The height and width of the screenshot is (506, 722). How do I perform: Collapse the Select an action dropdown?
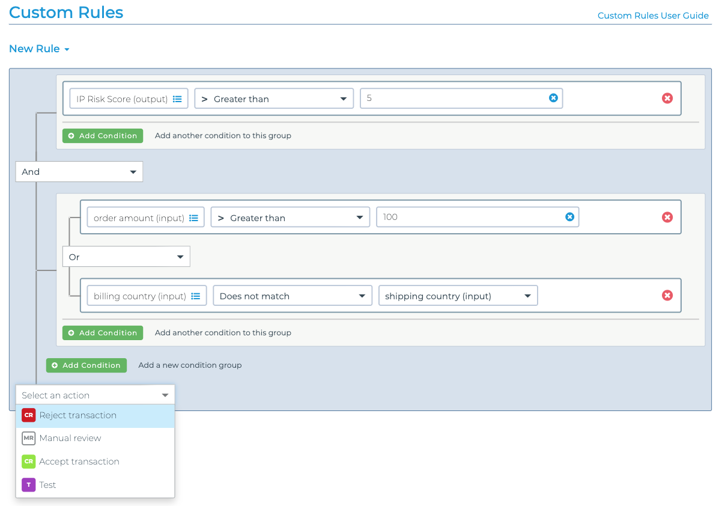pyautogui.click(x=96, y=395)
